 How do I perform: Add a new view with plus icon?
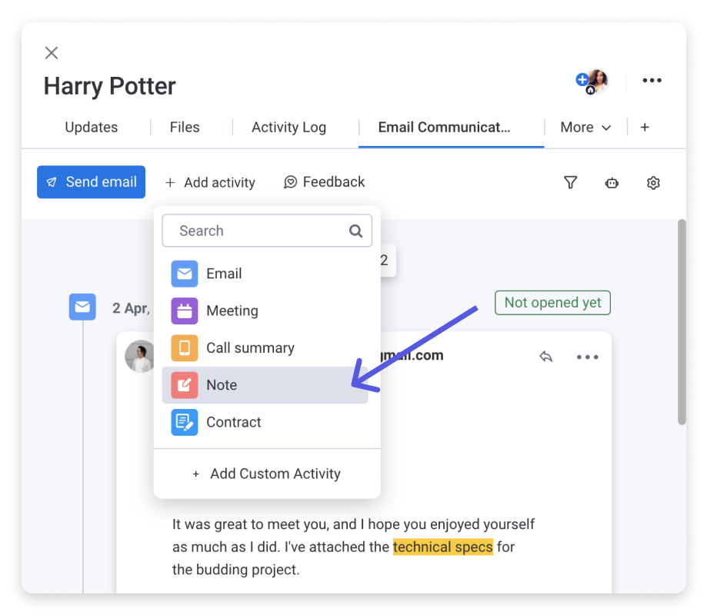(645, 128)
